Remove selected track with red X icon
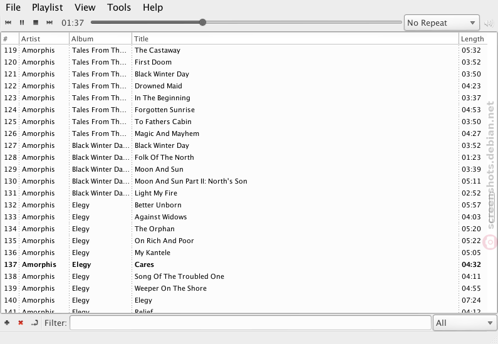The image size is (498, 344). (x=21, y=323)
